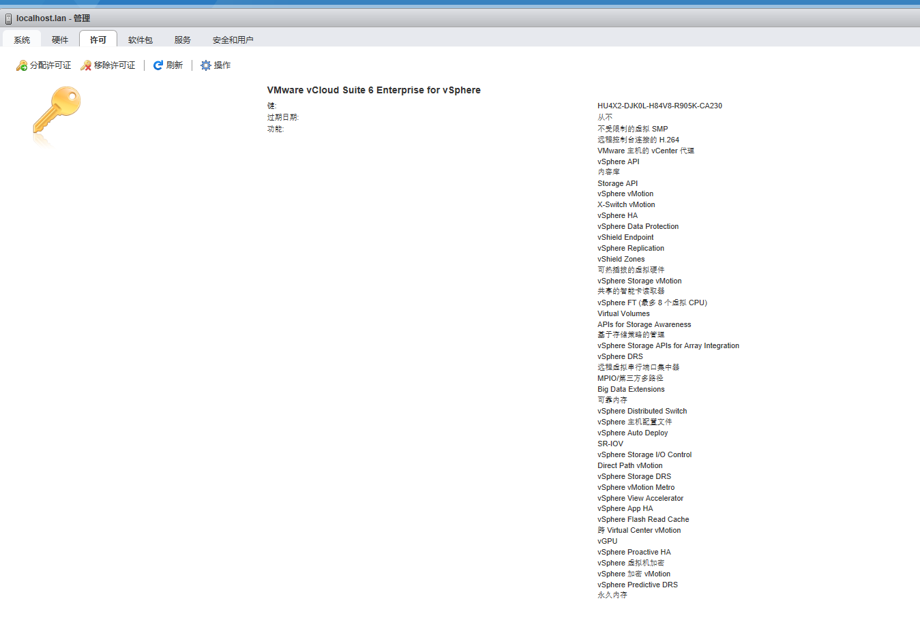Click the 'vSphere Predictive DRS' feature
Screen dimensions: 920x635
pos(638,585)
